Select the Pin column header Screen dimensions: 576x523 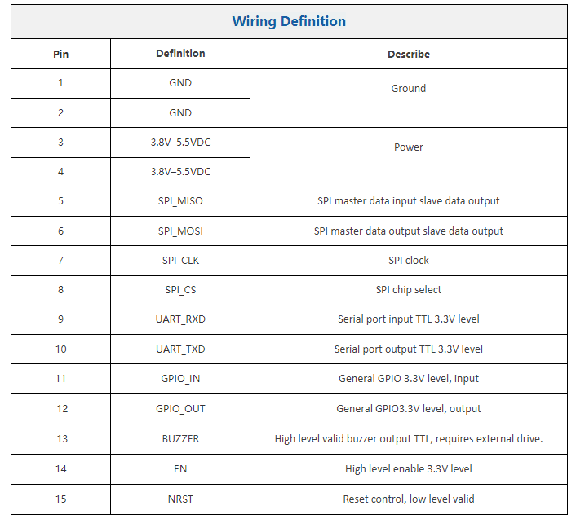pos(60,54)
